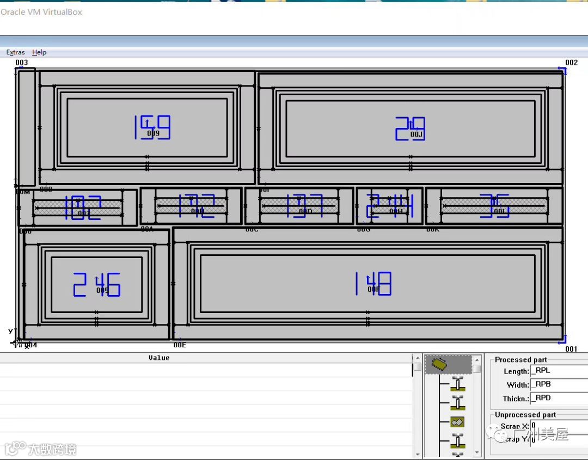
Task: Click the Thickn. field containing _RPD
Action: tap(559, 398)
